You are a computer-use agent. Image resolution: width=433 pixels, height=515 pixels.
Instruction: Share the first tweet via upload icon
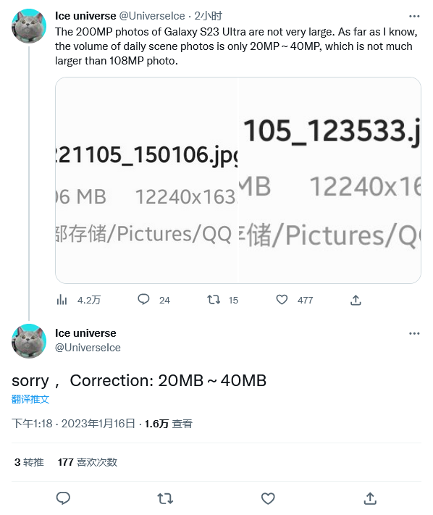pyautogui.click(x=356, y=300)
